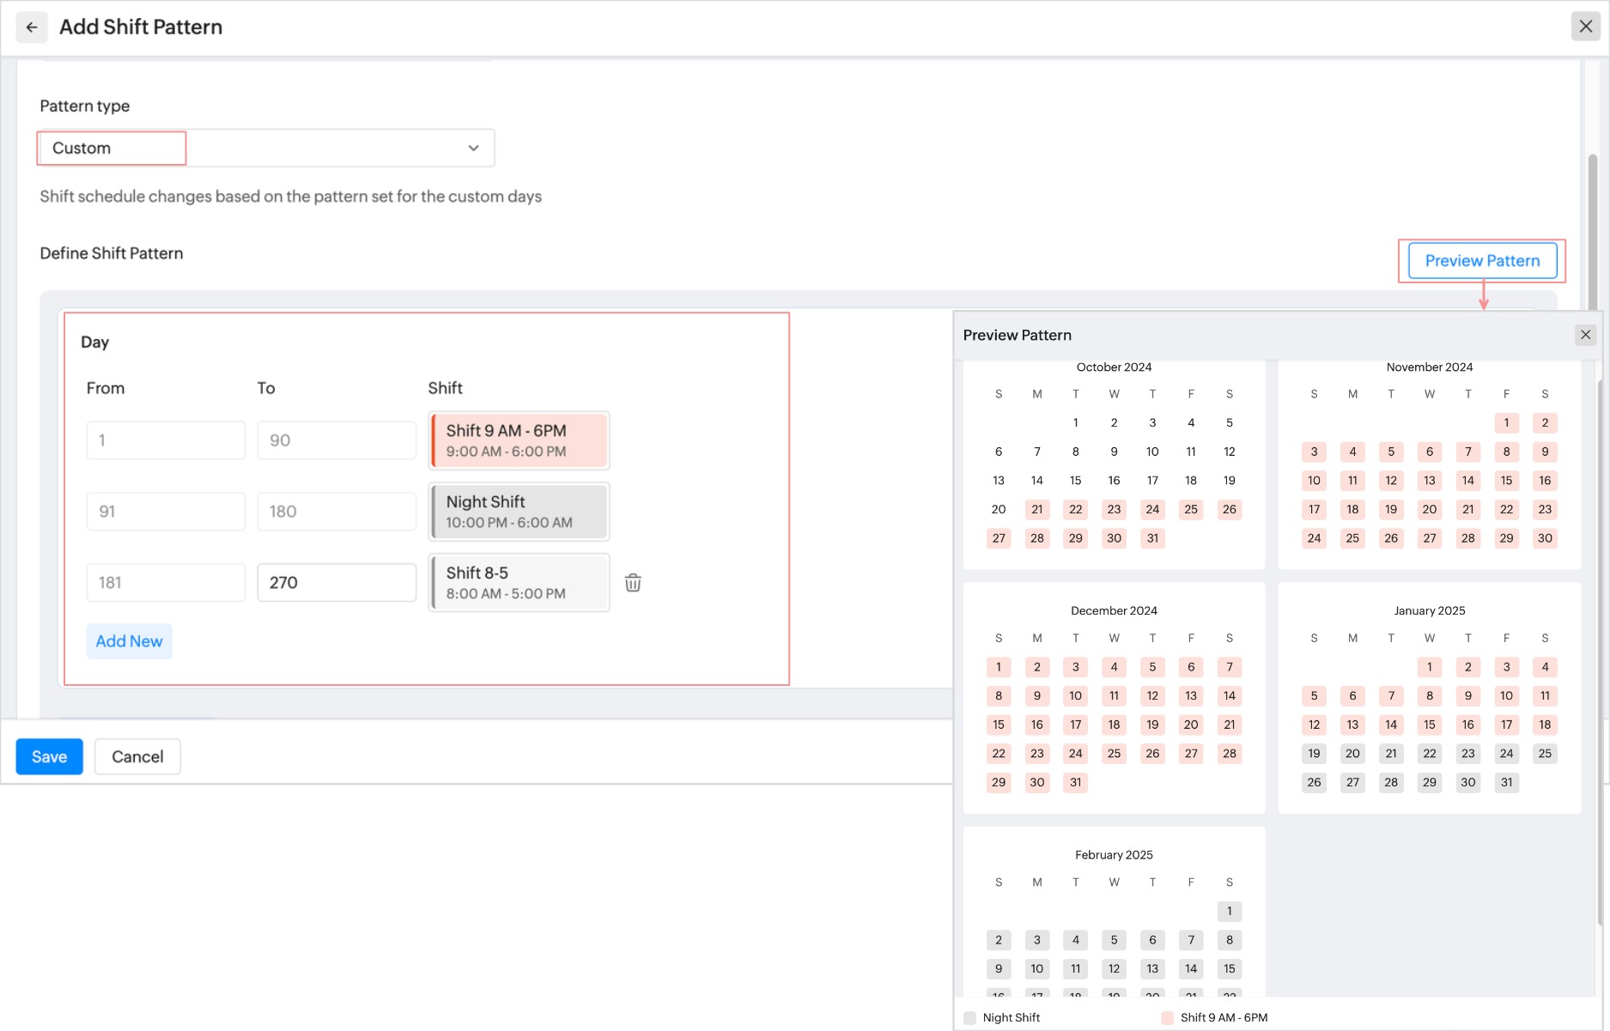This screenshot has height=1031, width=1610.
Task: Cancel the shift pattern form
Action: (137, 756)
